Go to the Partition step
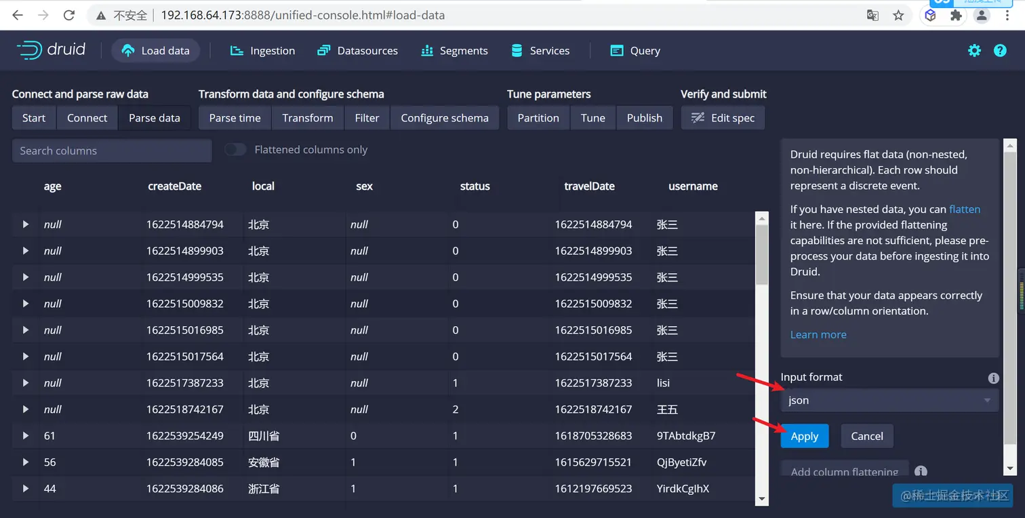Image resolution: width=1025 pixels, height=518 pixels. click(538, 118)
